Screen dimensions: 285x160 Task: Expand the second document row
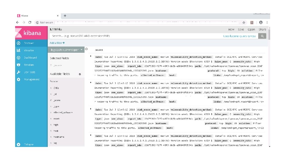(91, 83)
